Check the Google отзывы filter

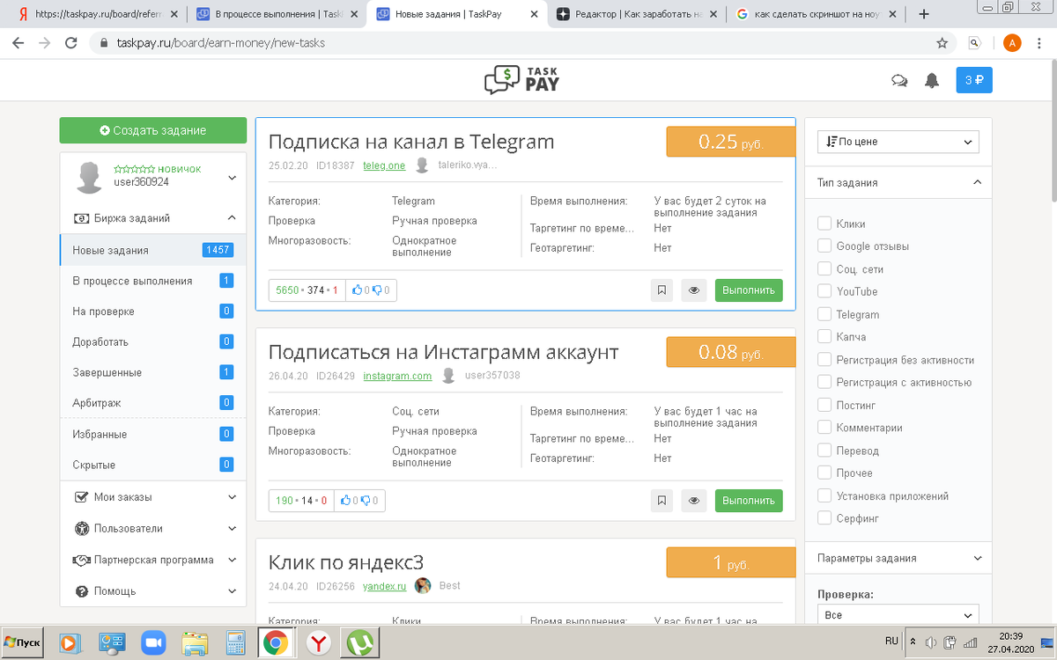824,246
